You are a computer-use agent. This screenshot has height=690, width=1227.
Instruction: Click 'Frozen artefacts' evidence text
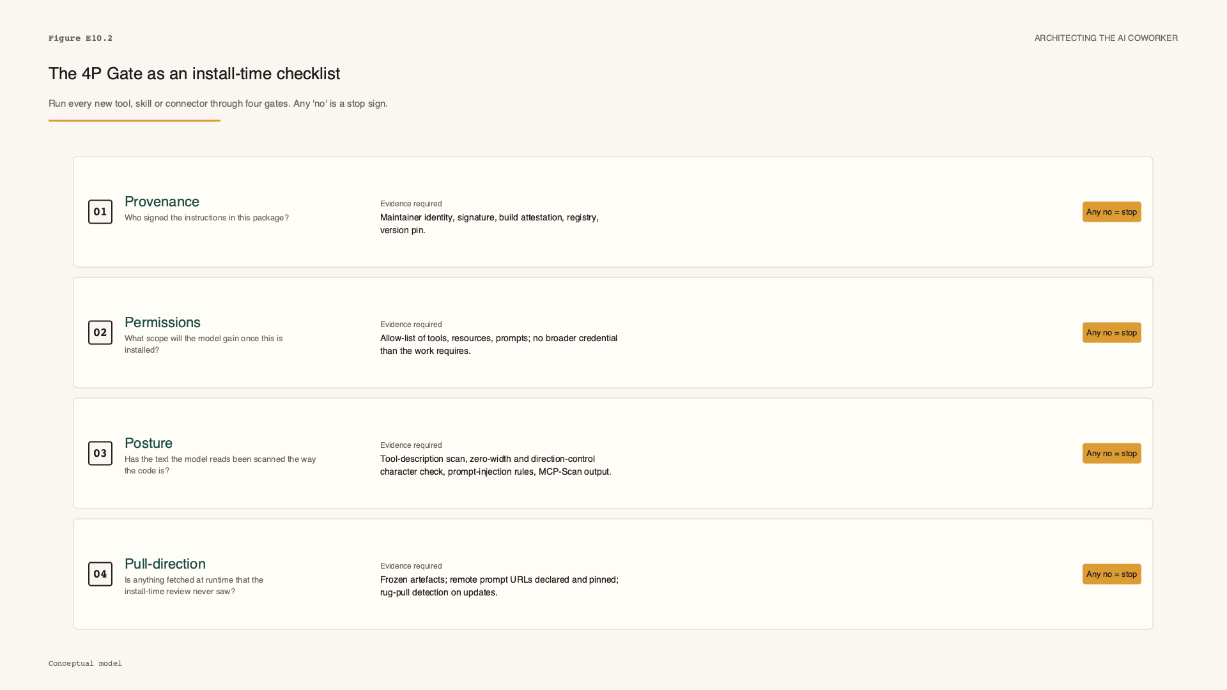point(499,586)
